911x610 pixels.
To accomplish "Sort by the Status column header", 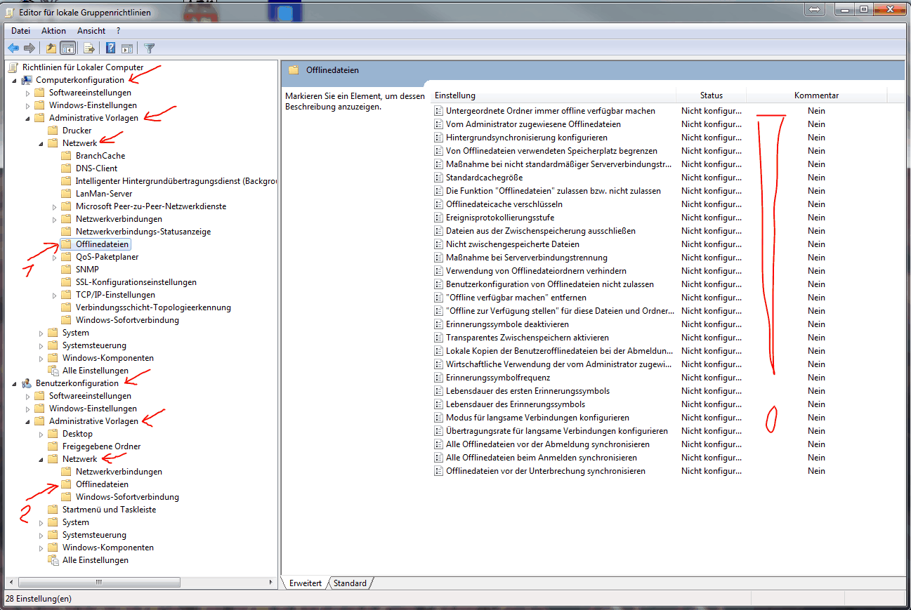I will click(x=711, y=95).
